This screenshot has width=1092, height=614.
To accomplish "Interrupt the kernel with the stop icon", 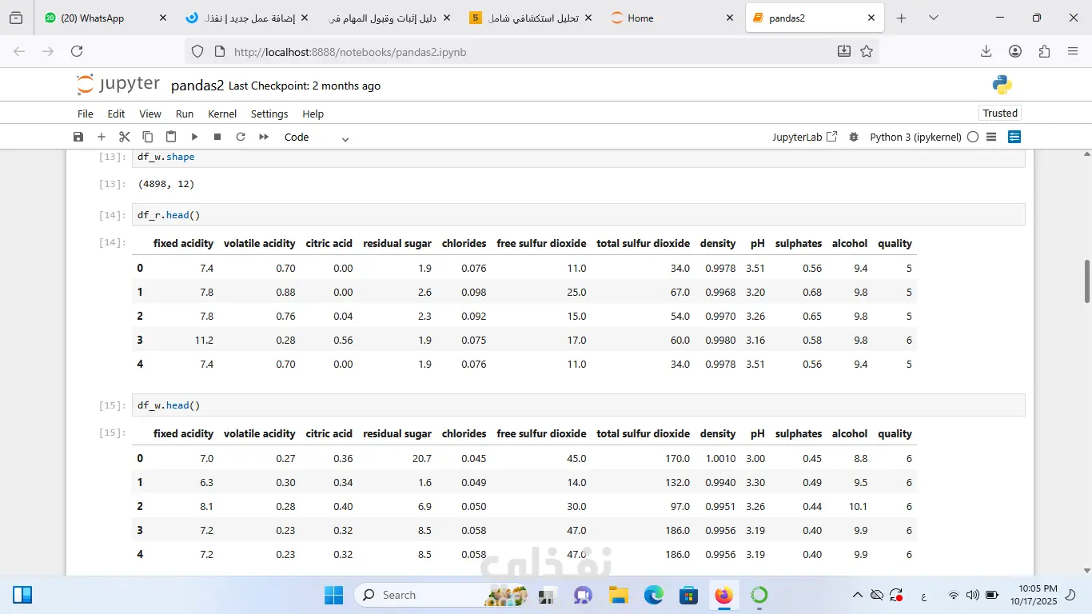I will [x=217, y=137].
